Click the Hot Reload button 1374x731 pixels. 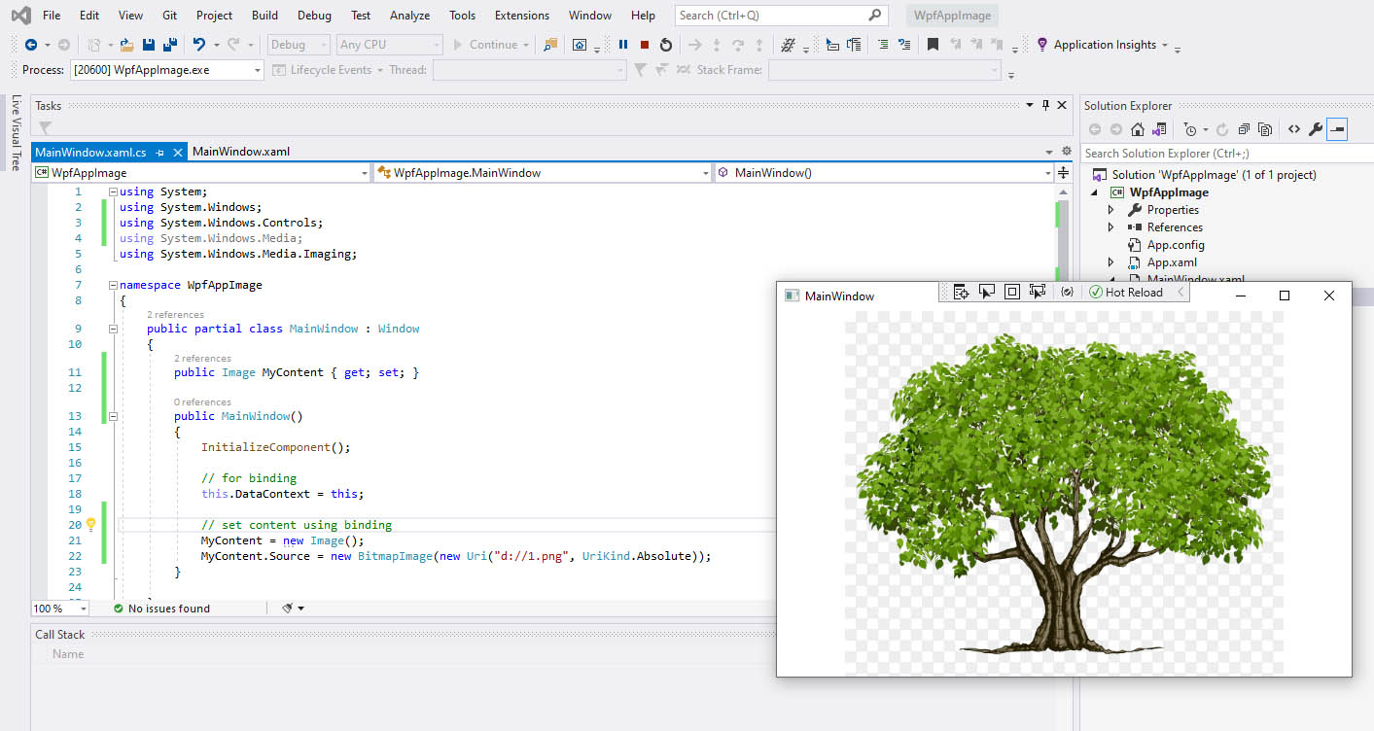coord(1126,293)
